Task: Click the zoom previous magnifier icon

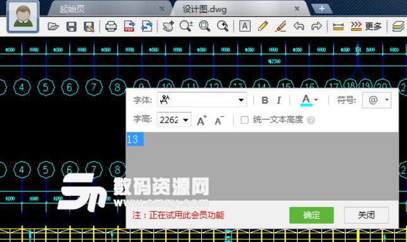Action: click(x=223, y=26)
